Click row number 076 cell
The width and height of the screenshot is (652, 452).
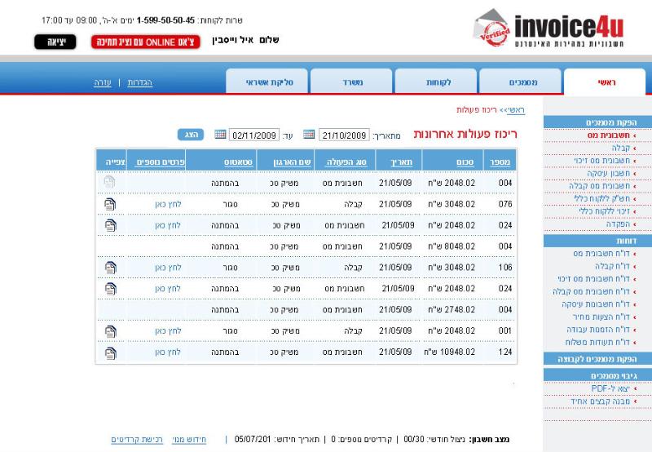click(x=505, y=204)
